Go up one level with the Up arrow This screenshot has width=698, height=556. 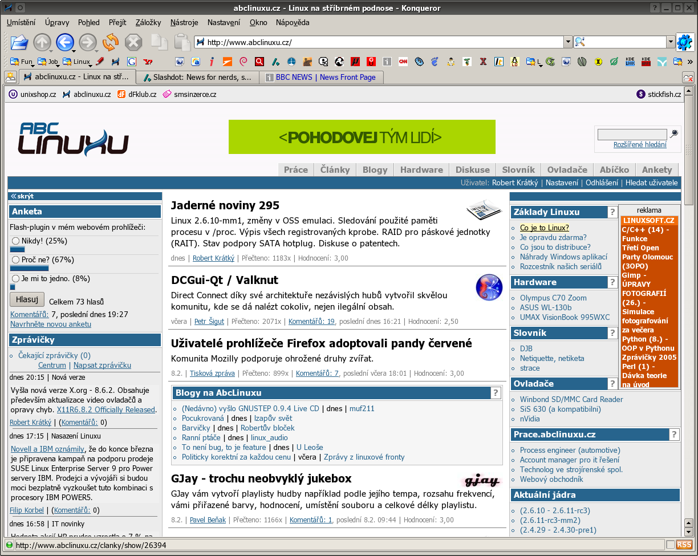pyautogui.click(x=42, y=42)
